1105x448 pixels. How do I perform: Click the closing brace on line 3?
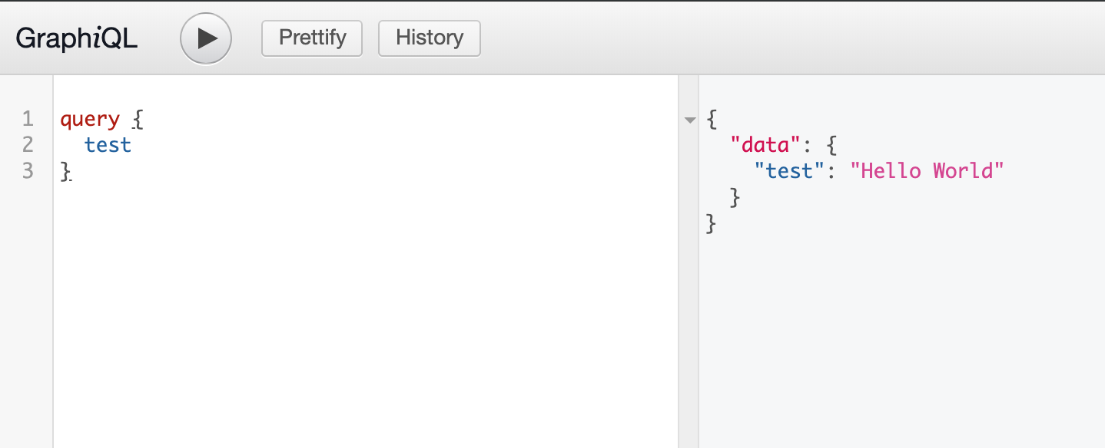point(66,171)
